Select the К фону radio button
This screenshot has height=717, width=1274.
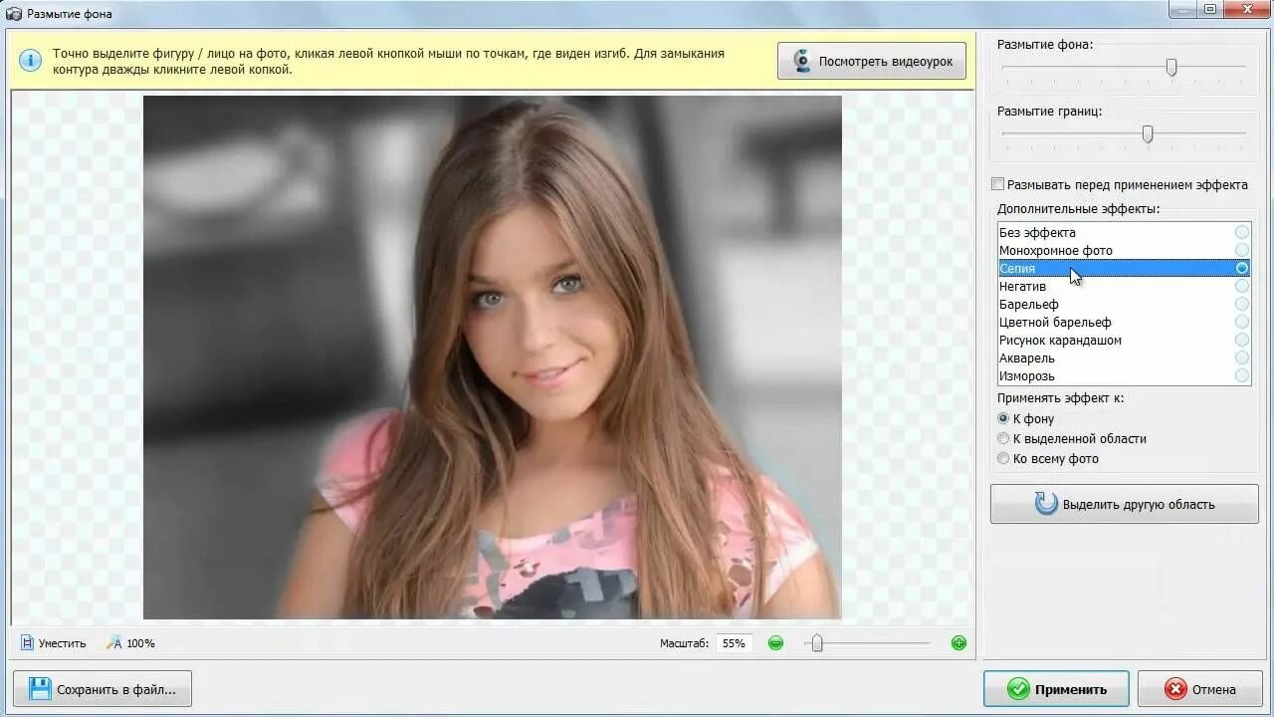[x=1003, y=418]
